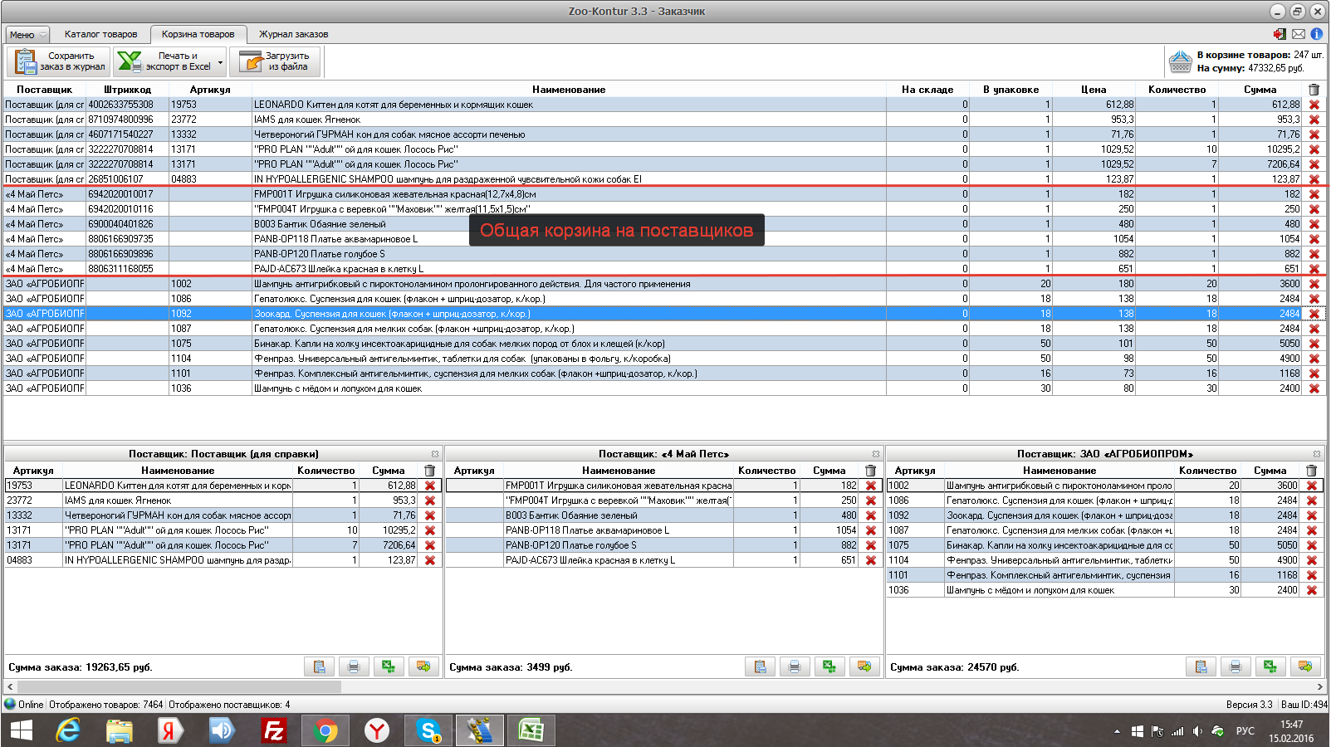Sort main table by Штрихкод column
Screen dimensions: 1331x747
pos(128,89)
